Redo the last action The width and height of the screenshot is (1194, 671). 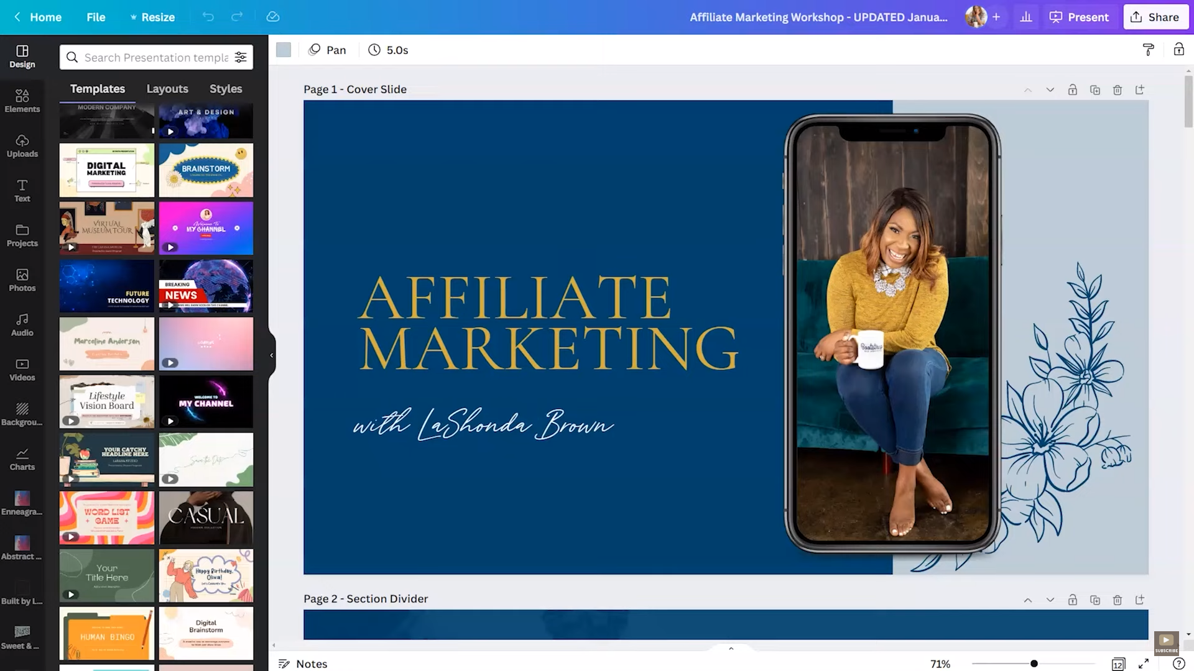coord(237,17)
